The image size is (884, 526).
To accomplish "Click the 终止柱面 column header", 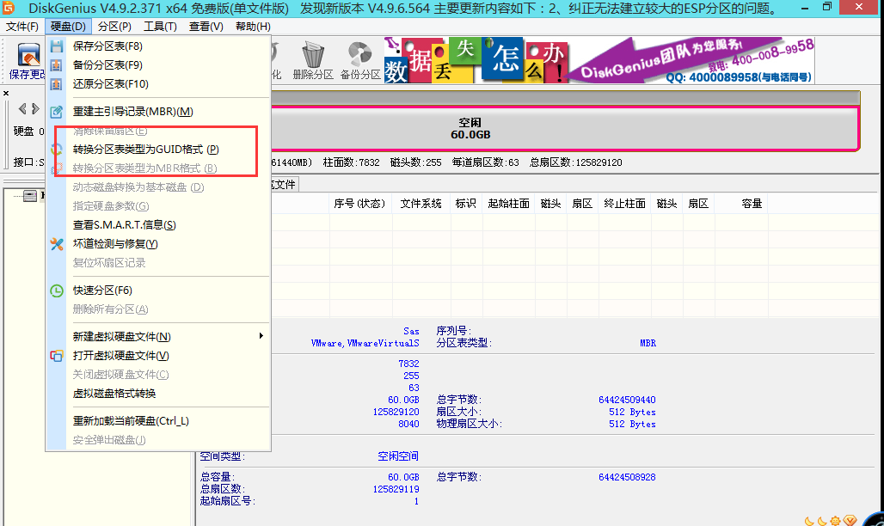I will (624, 204).
